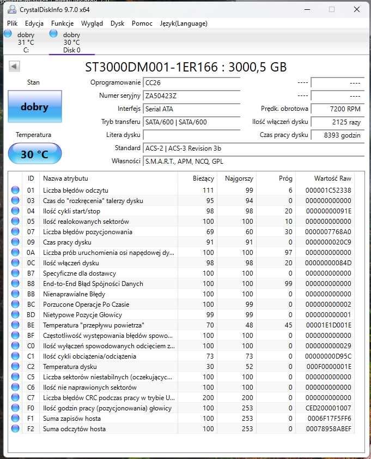
Task: Click the status orb for attribute 05
Action: (x=15, y=221)
